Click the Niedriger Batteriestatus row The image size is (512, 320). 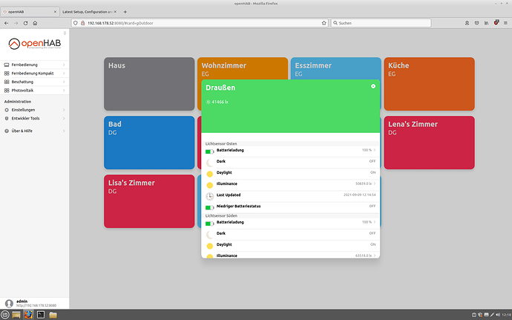pos(291,207)
